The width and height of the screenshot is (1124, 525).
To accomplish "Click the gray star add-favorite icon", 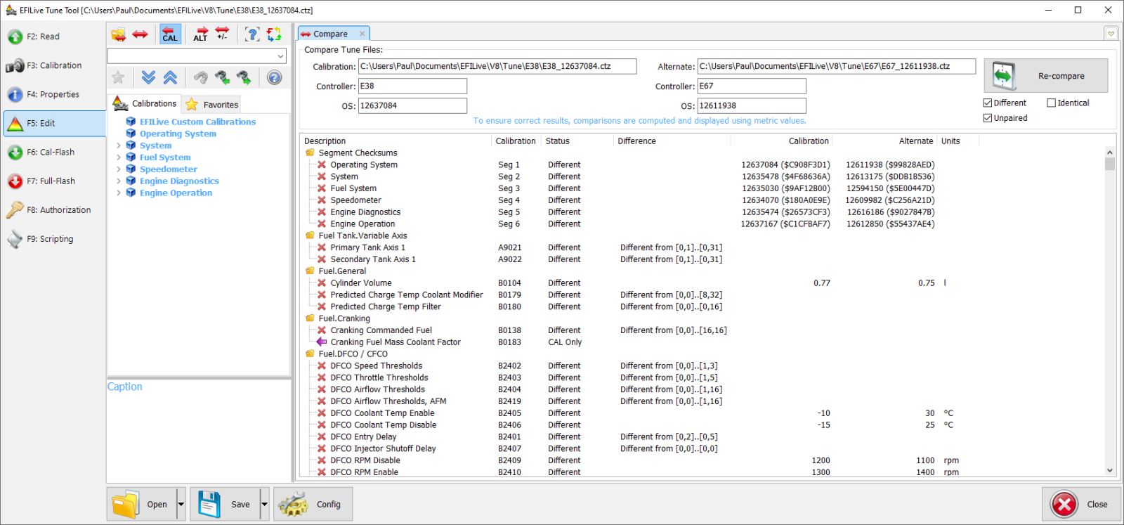I will pyautogui.click(x=118, y=77).
